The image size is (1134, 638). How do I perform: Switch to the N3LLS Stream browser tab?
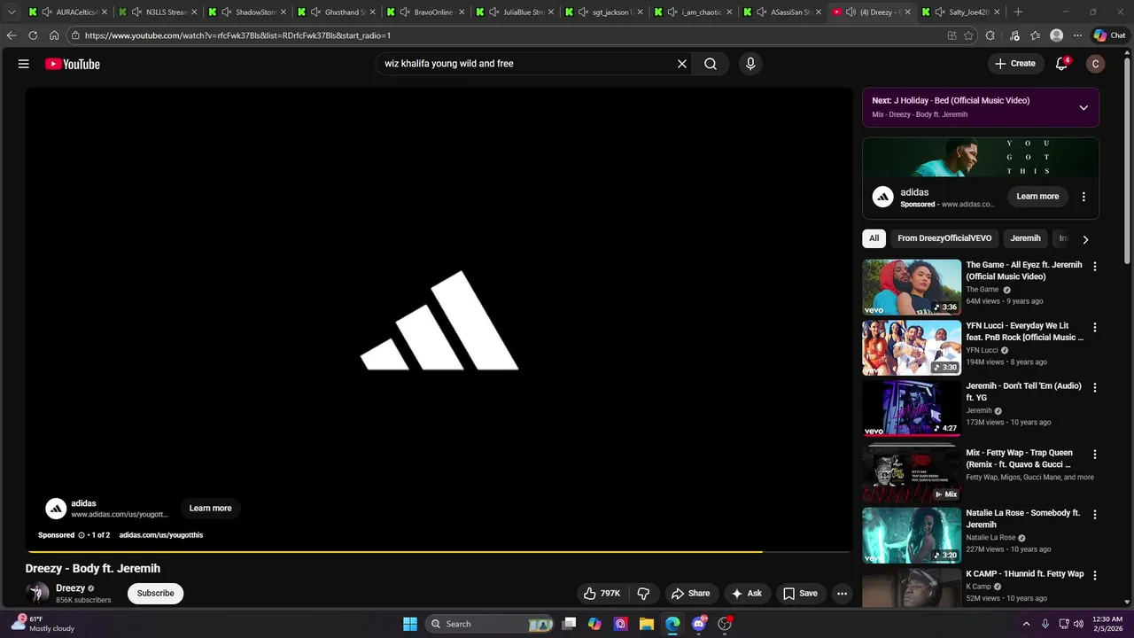click(x=158, y=12)
